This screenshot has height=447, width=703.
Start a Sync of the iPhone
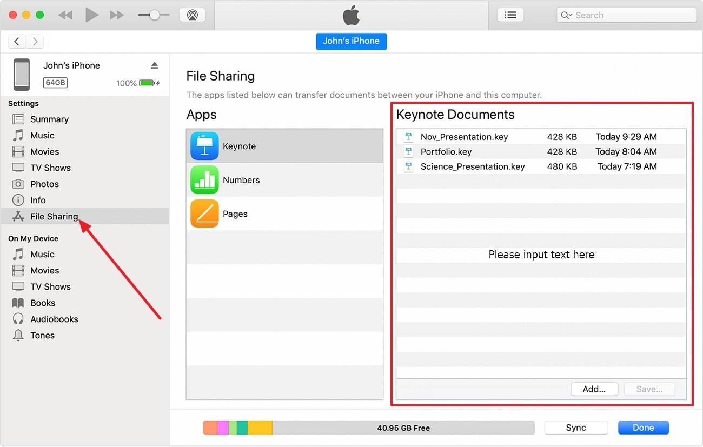coord(576,427)
